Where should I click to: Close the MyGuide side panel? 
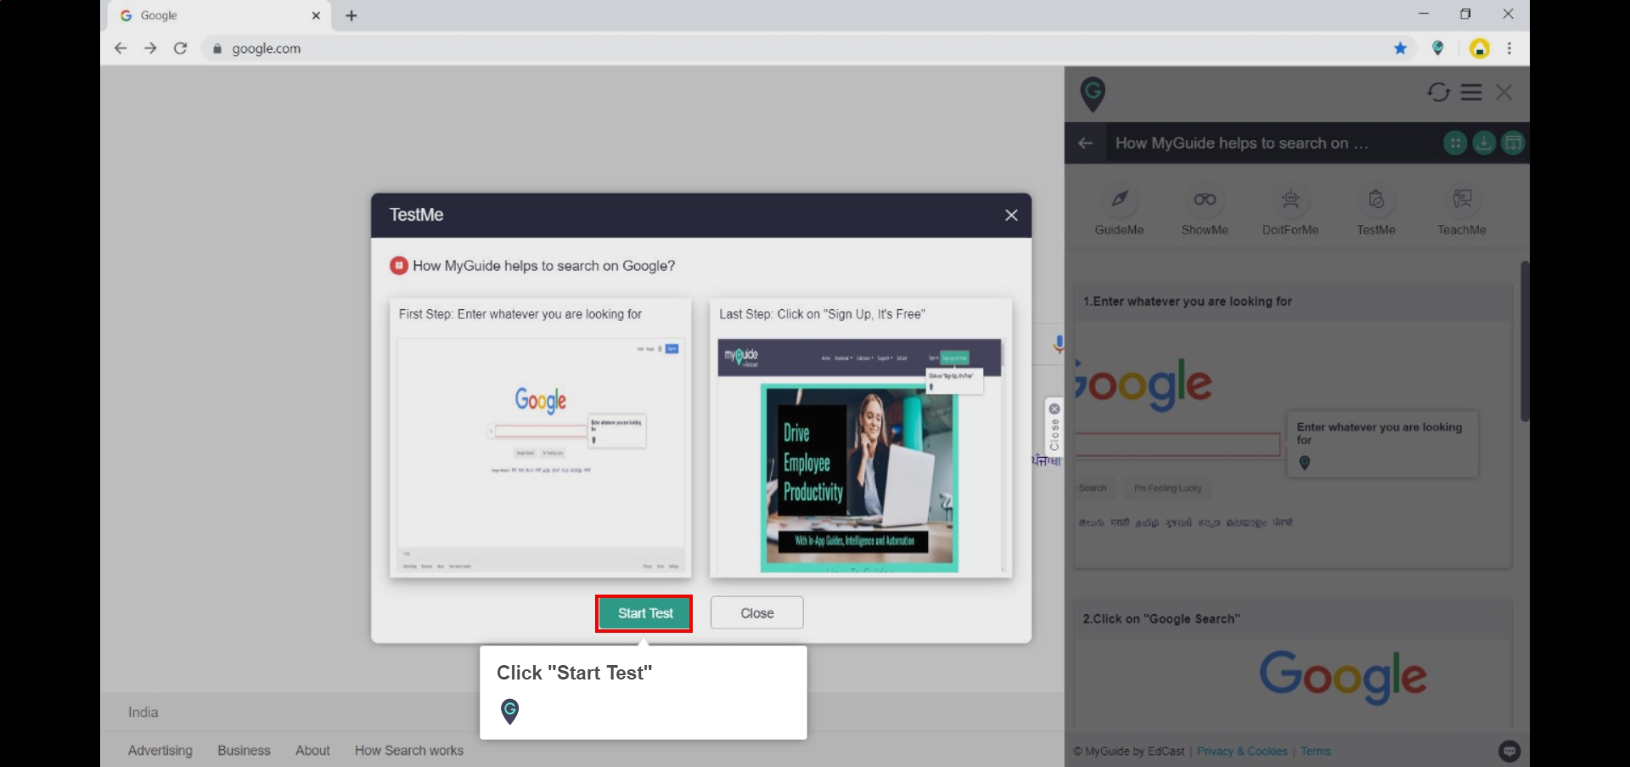pos(1504,93)
